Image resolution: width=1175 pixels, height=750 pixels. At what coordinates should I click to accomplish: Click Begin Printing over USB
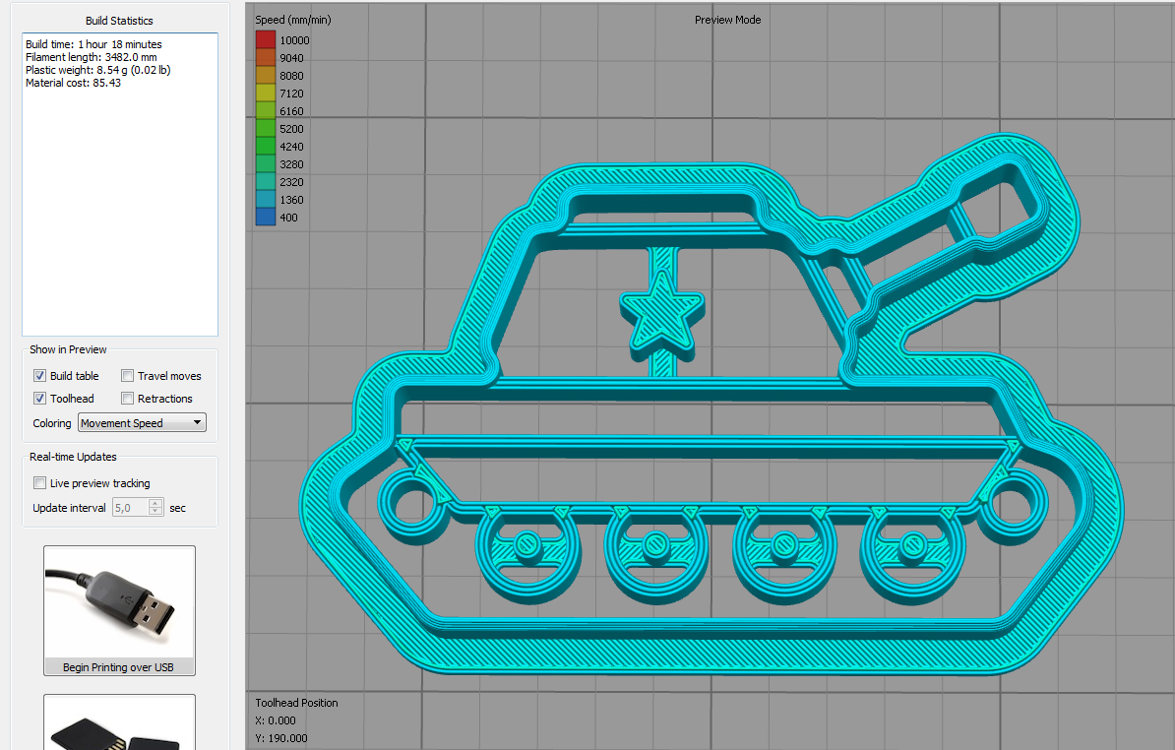[x=118, y=667]
